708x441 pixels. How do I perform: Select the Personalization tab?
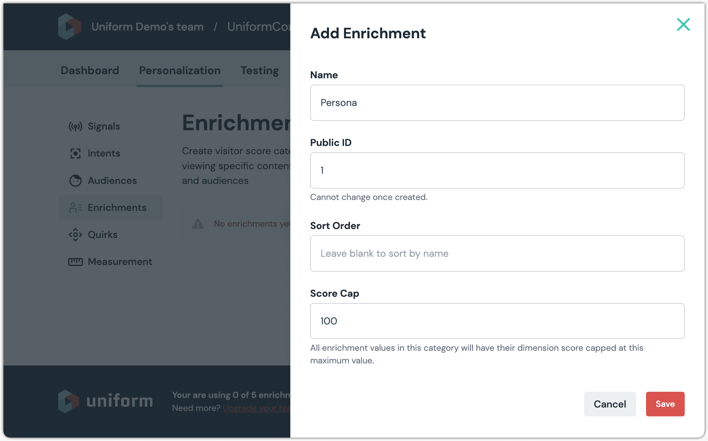coord(179,70)
